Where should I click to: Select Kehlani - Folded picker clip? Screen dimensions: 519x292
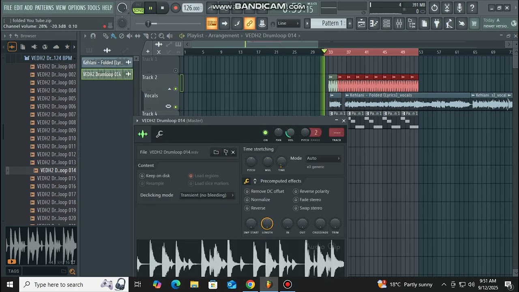click(x=107, y=62)
